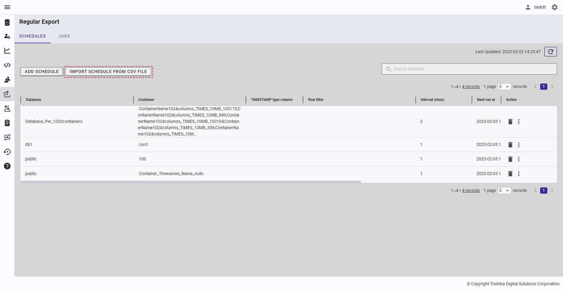The height and width of the screenshot is (291, 563).
Task: Click the linhtt user account icon
Action: point(528,7)
